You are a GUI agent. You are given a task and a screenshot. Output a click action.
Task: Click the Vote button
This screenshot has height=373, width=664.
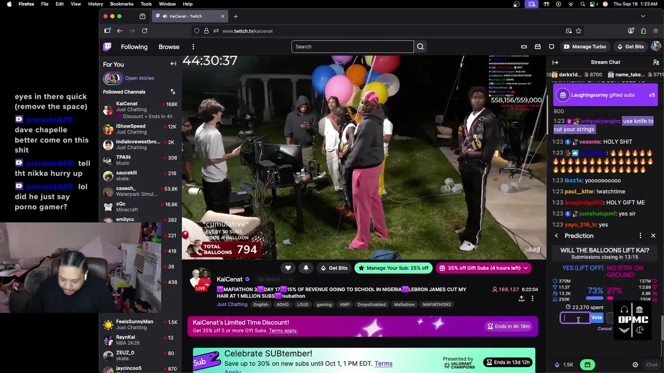597,318
